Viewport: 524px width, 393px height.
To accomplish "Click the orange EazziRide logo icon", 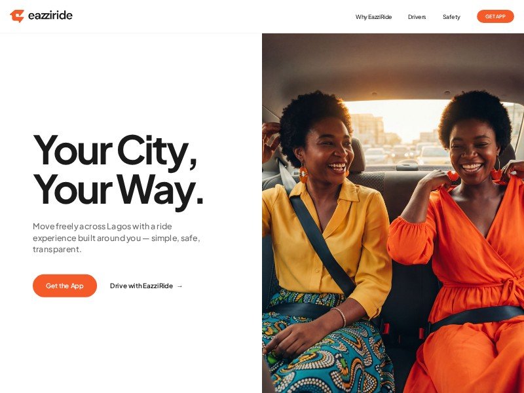I will 17,16.
